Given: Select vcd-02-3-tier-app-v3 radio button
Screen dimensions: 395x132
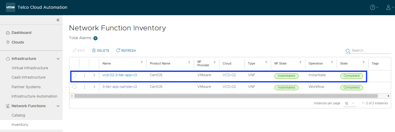Looking at the screenshot, I should click(75, 75).
